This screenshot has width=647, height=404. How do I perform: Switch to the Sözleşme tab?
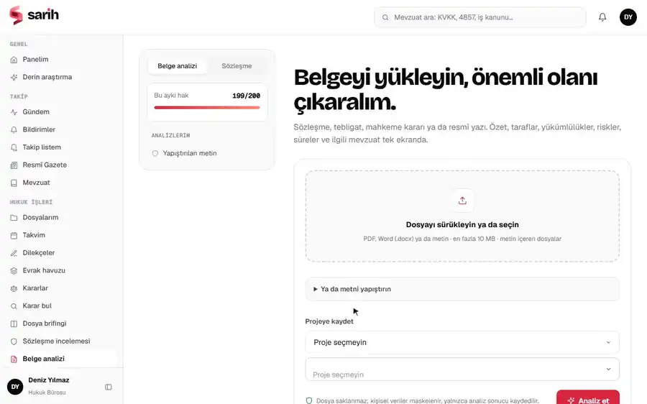pyautogui.click(x=237, y=66)
